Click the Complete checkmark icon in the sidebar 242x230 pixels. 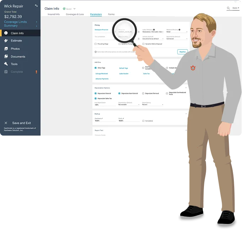coord(6,72)
